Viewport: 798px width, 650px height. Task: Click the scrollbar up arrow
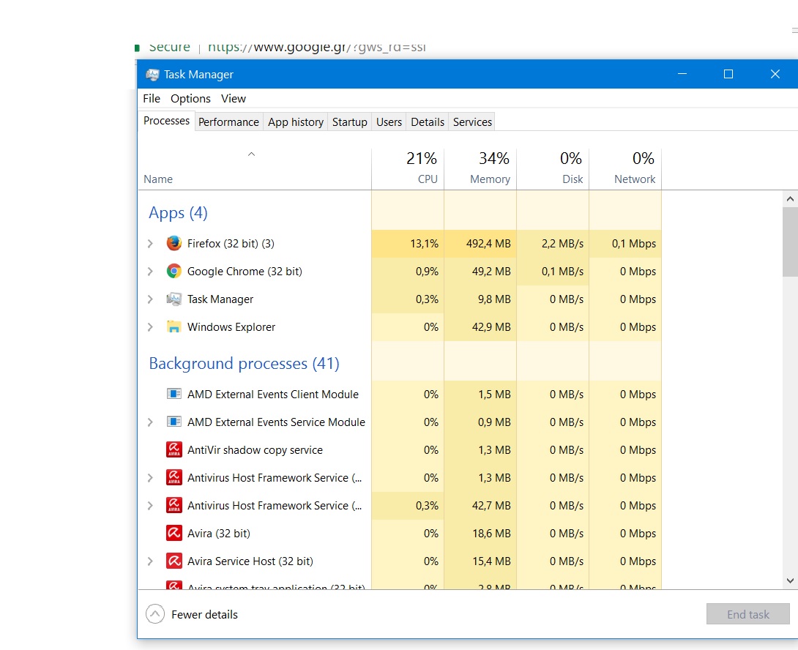[790, 199]
